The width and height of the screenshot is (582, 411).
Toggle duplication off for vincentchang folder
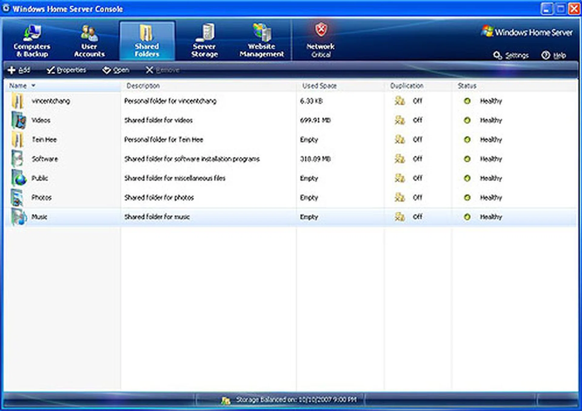pos(400,101)
